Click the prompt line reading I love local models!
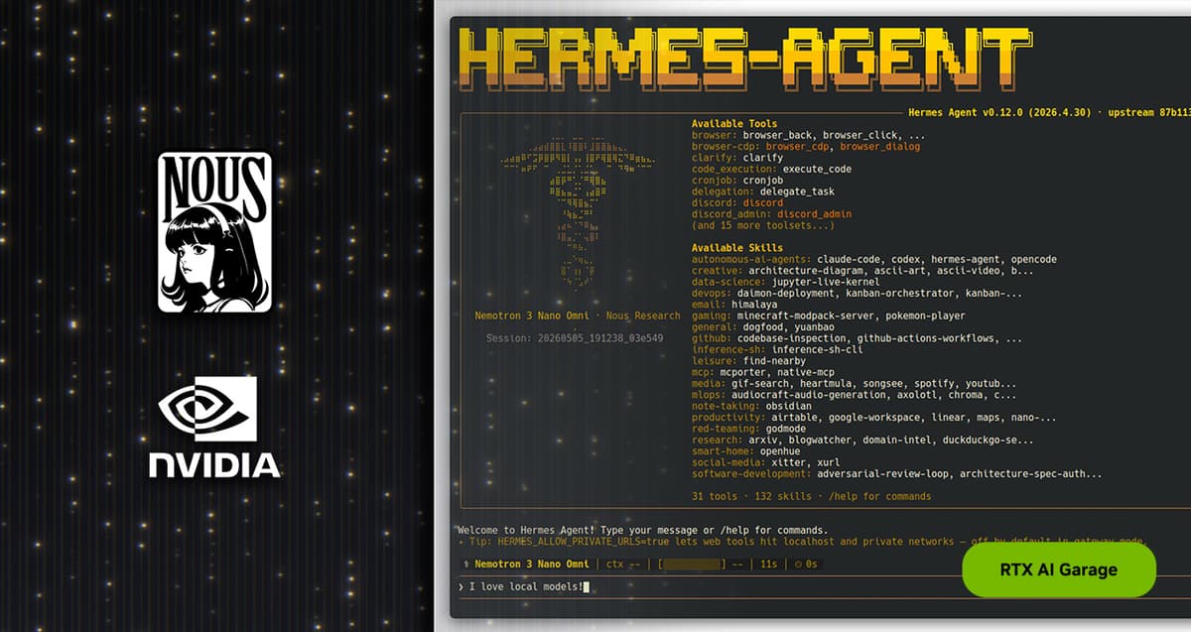 tap(523, 586)
